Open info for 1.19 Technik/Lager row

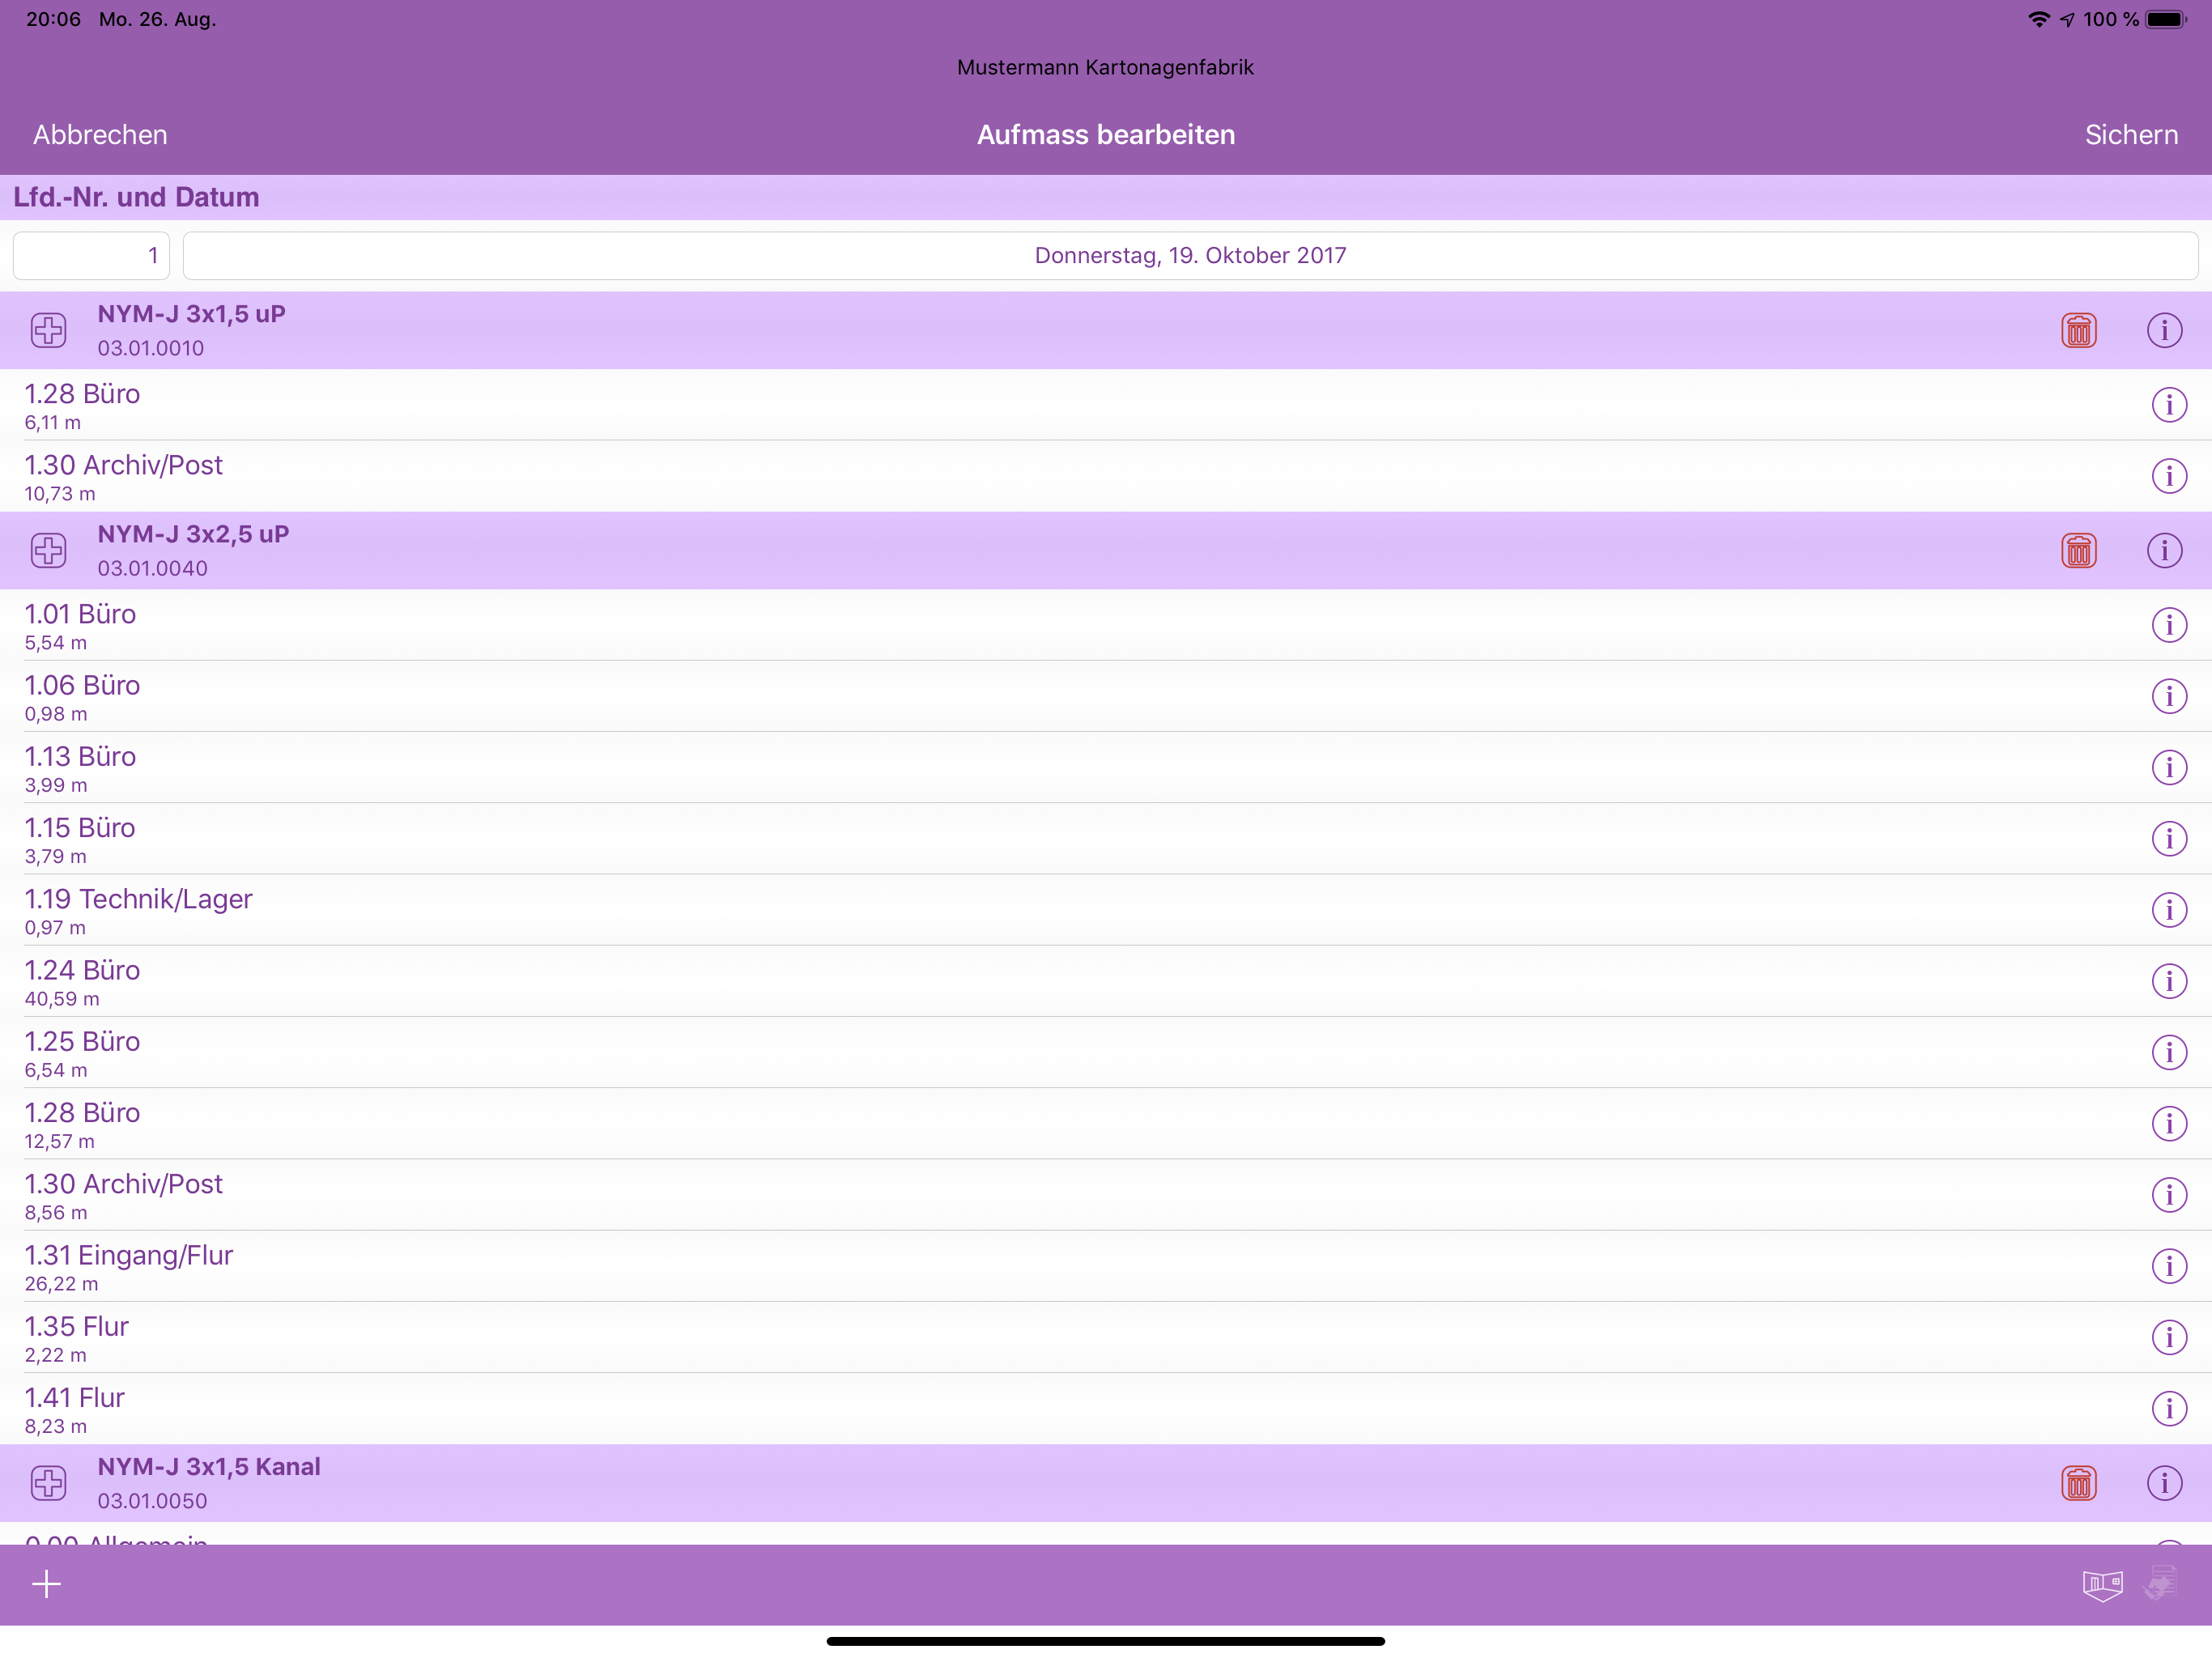tap(2168, 910)
